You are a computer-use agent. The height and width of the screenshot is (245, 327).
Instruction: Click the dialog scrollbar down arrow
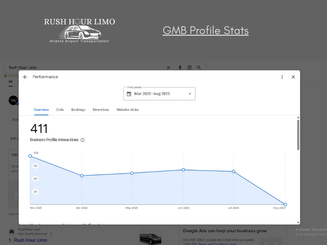coord(298,223)
